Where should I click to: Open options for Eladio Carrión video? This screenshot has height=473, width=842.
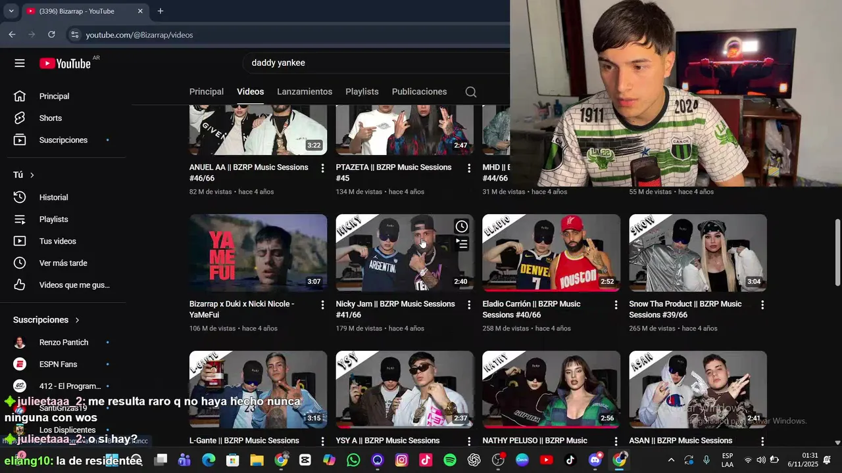coord(616,305)
